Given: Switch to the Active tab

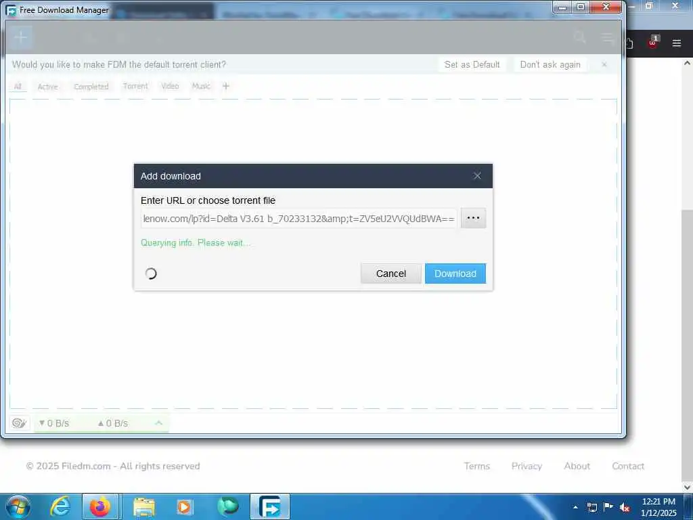Looking at the screenshot, I should [48, 87].
